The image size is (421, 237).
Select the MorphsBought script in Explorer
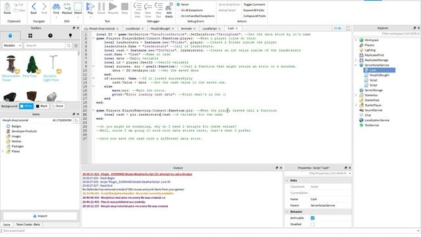point(379,75)
